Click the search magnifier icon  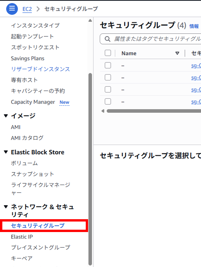(x=107, y=39)
